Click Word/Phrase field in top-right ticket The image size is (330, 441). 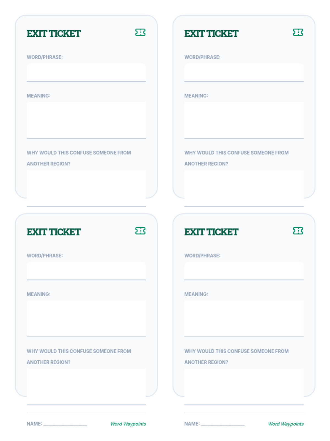(244, 73)
